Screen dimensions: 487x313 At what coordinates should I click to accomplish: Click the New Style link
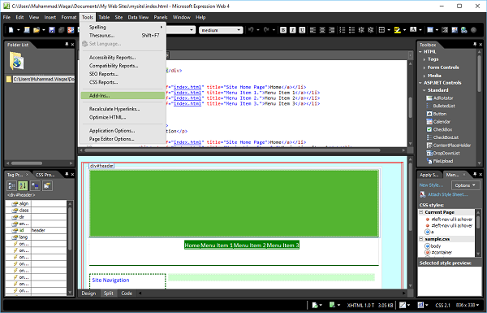point(431,185)
